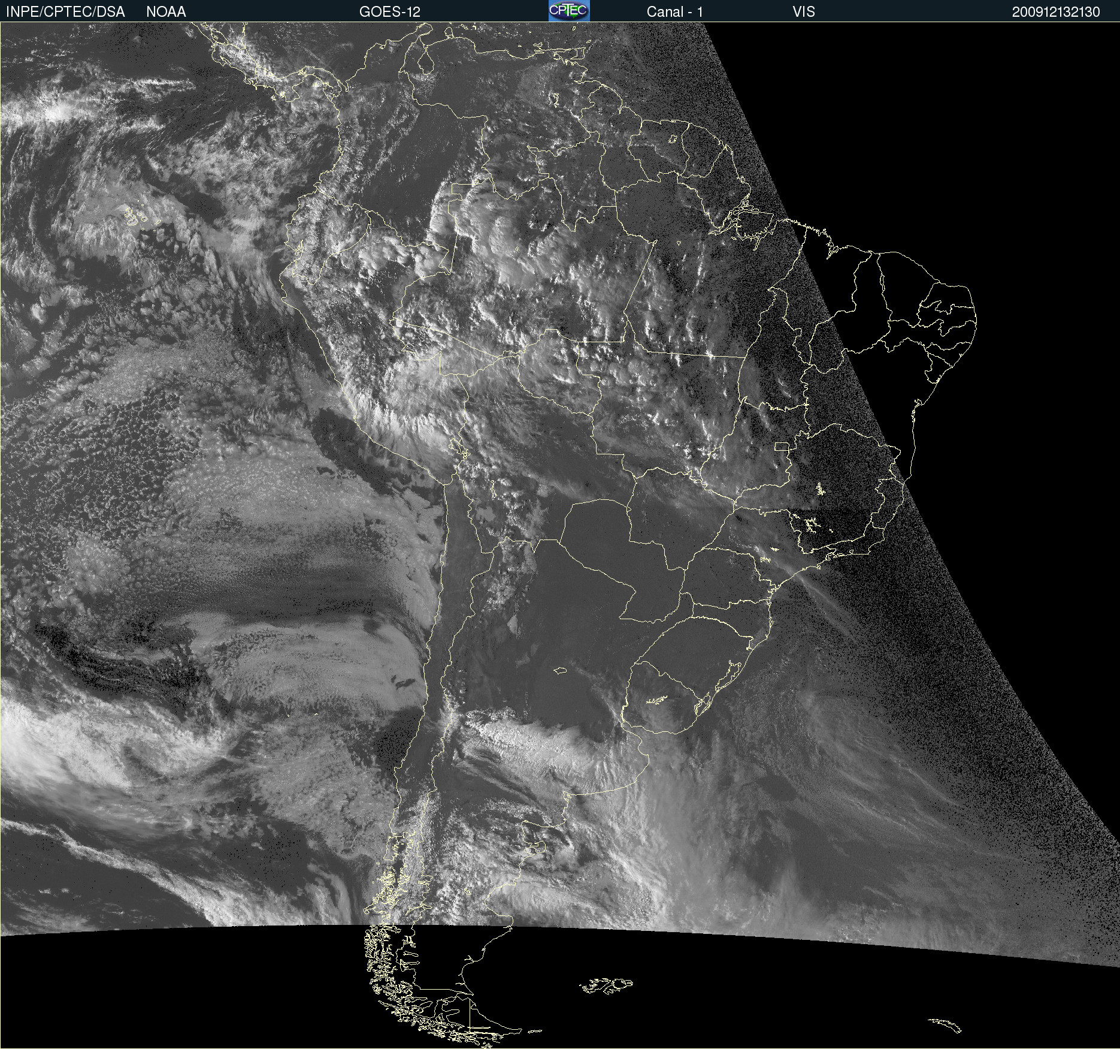Select the 200912132130 timestamp
The image size is (1120, 1049).
1056,12
